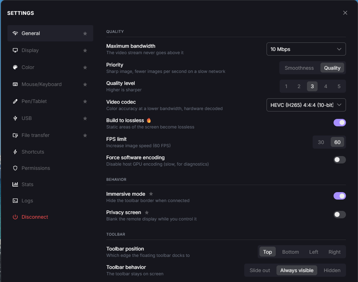
Task: Open the Video codec dropdown
Action: coord(306,105)
